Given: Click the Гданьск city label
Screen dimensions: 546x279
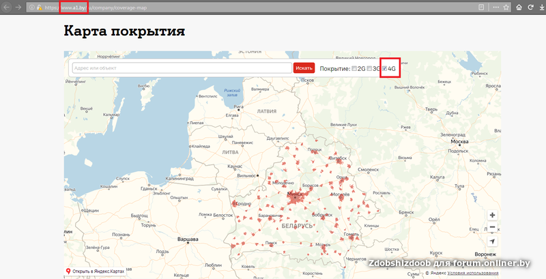Looking at the screenshot, I should (x=149, y=188).
